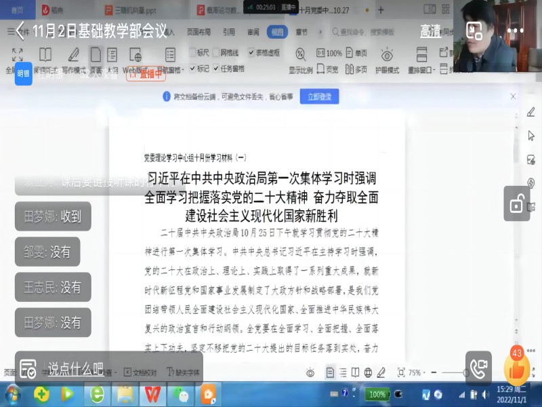Click 立即登录 in the backup banner
This screenshot has height=407, width=542.
tap(319, 96)
